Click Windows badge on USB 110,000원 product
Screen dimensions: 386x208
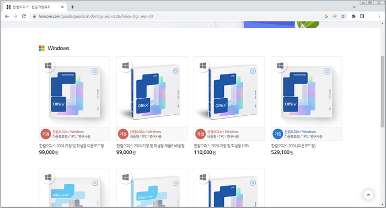click(x=203, y=66)
